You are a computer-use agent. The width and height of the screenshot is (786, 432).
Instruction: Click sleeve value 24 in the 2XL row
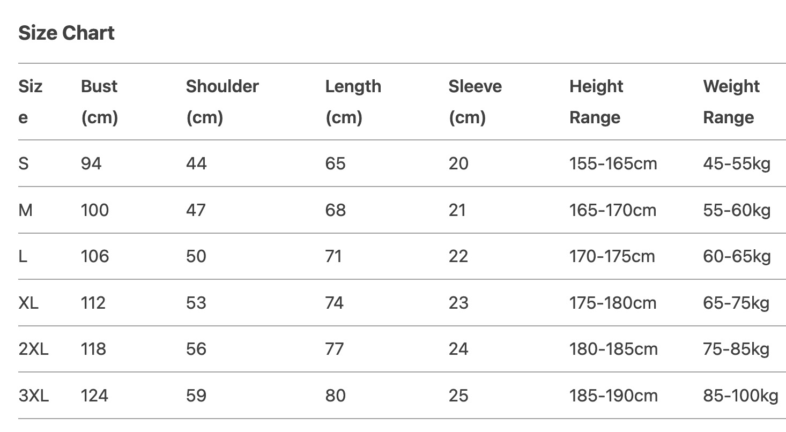(458, 349)
